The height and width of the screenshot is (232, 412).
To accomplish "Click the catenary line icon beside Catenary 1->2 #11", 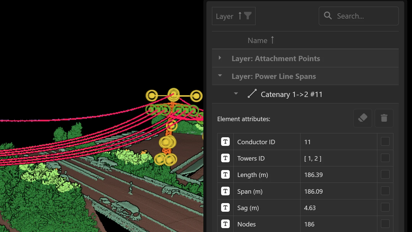I will pyautogui.click(x=252, y=94).
